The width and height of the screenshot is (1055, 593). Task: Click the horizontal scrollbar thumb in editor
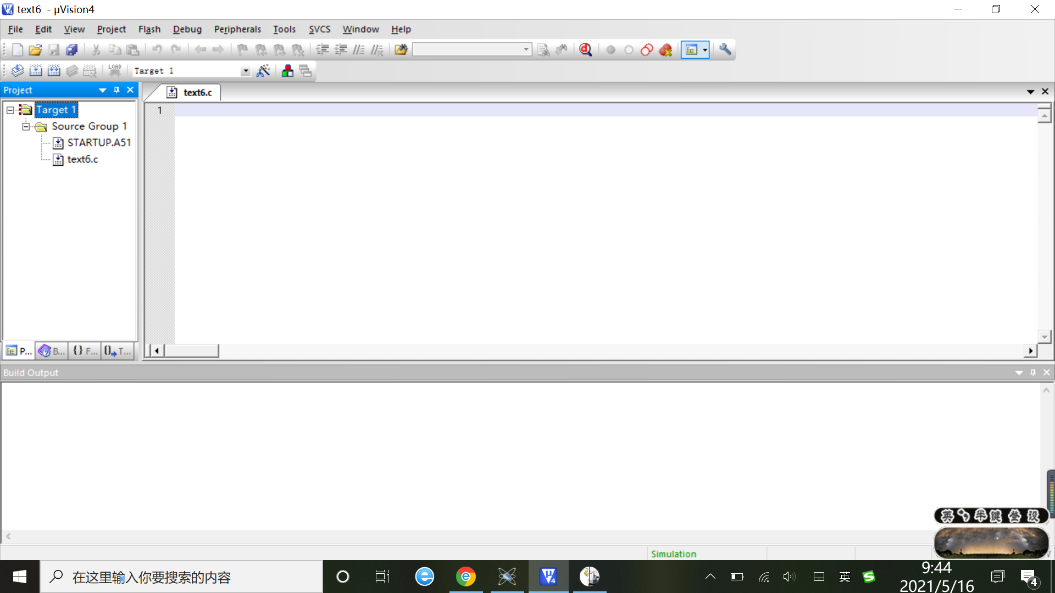191,351
